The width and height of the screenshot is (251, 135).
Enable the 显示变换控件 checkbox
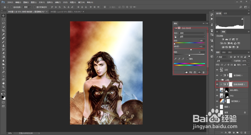[x=35, y=7]
